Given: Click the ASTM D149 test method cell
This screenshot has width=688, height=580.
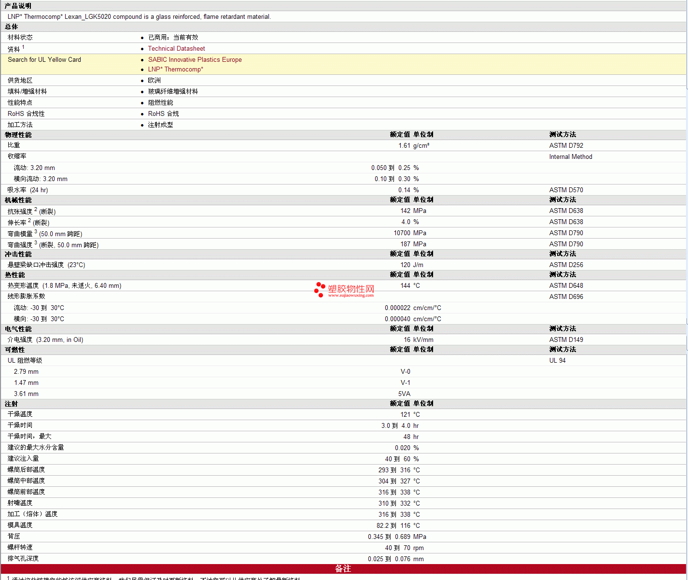Looking at the screenshot, I should [x=566, y=340].
